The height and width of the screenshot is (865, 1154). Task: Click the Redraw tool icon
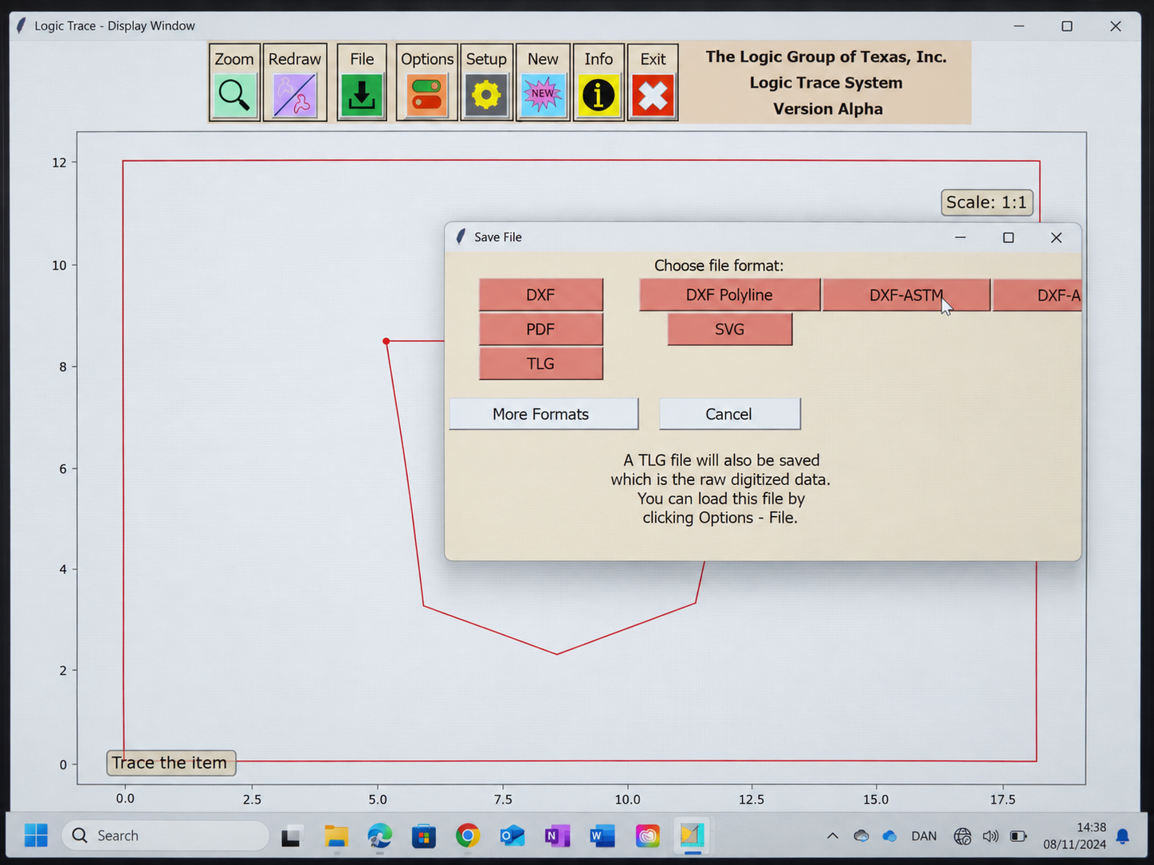(x=294, y=95)
